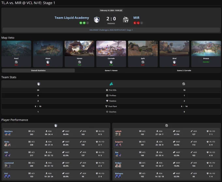The height and width of the screenshot is (182, 222).
Task: Click MIR logo in Team Stats header
Action: point(183,84)
